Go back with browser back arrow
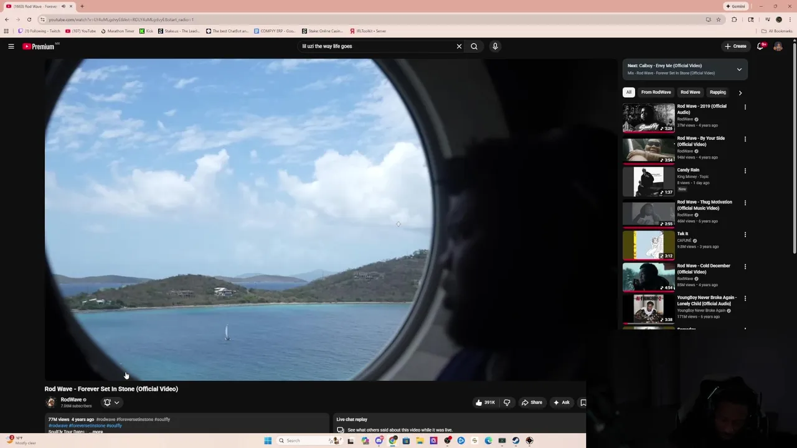 [7, 19]
